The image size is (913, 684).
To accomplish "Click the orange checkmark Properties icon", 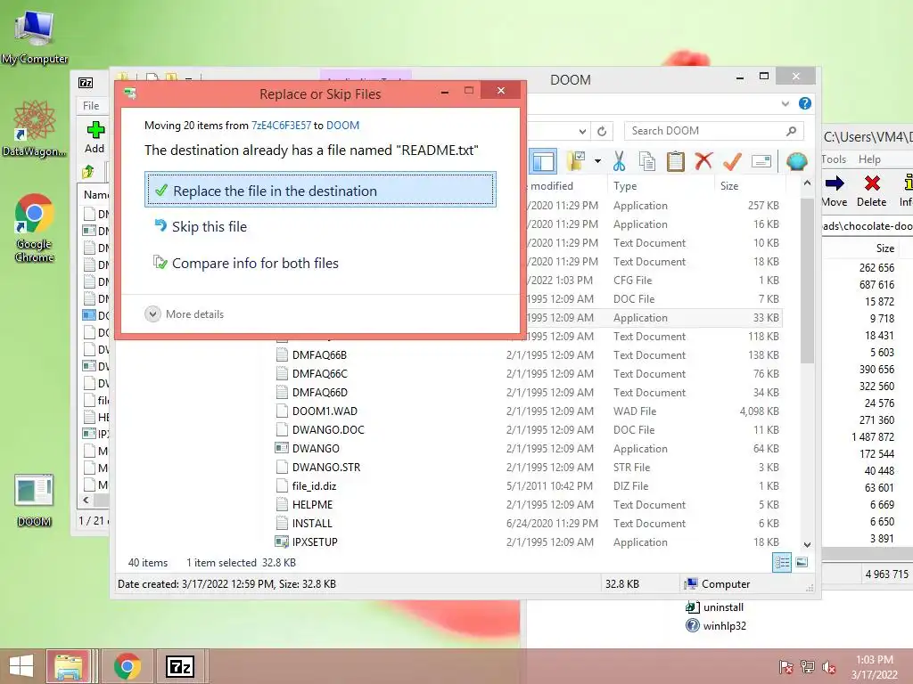I will (x=732, y=161).
